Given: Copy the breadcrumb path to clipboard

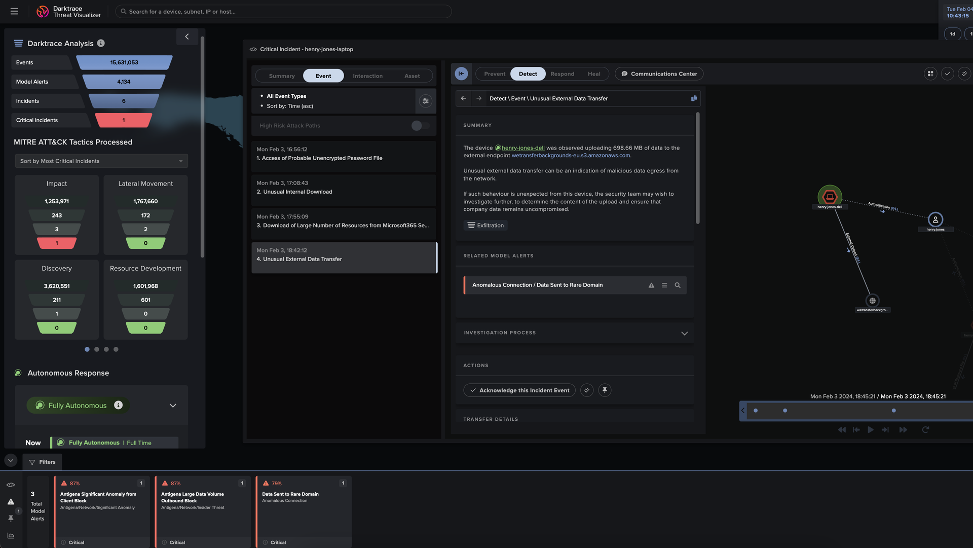Looking at the screenshot, I should 694,98.
